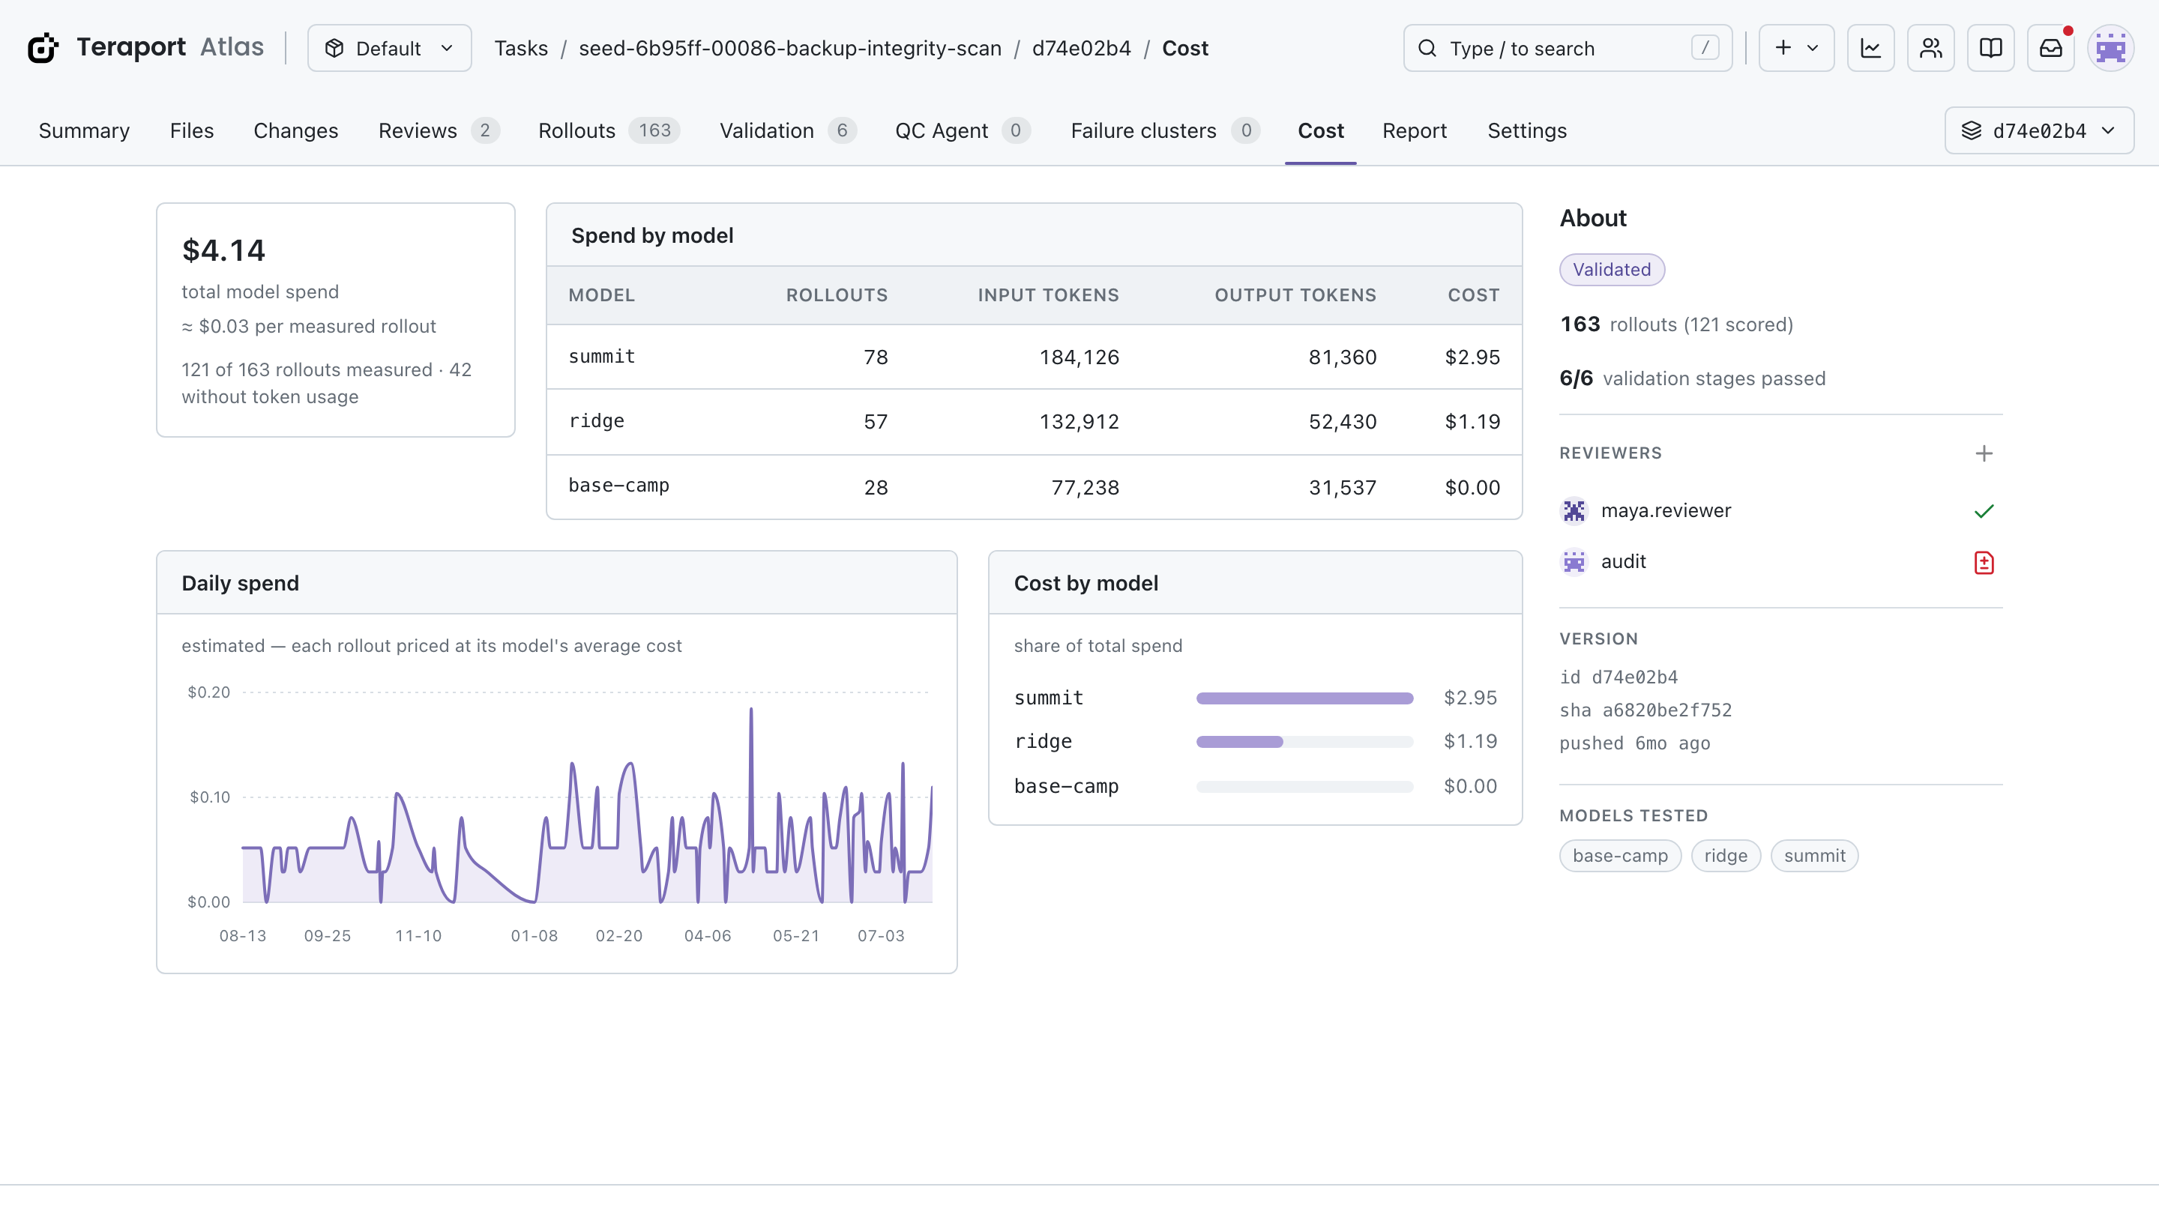Click the audit reviewer avatar icon
The width and height of the screenshot is (2159, 1214).
point(1574,561)
